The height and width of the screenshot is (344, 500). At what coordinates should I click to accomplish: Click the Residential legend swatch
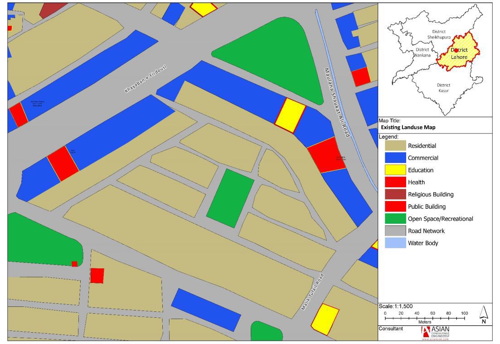pos(395,146)
